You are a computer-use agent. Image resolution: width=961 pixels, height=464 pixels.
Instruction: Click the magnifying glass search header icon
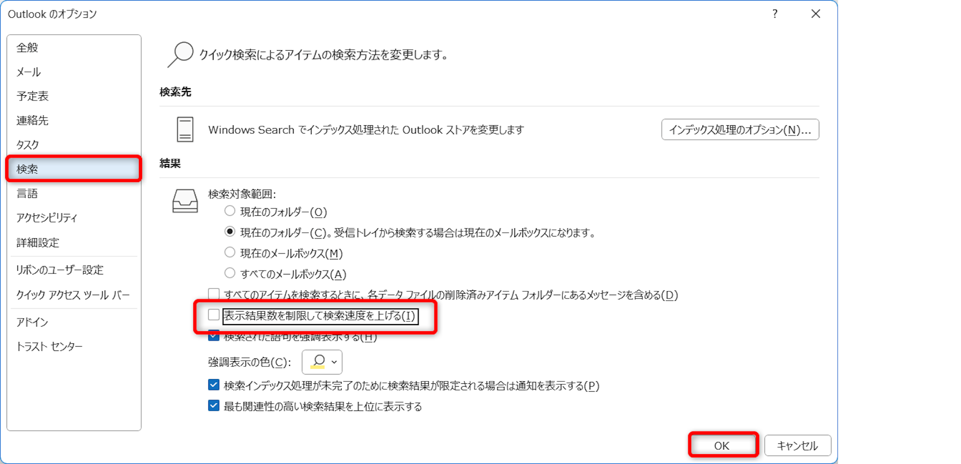coord(181,54)
